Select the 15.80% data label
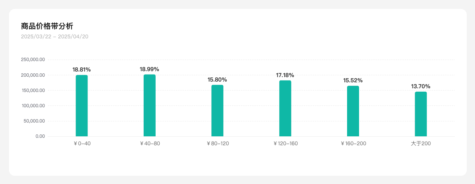 [x=217, y=80]
